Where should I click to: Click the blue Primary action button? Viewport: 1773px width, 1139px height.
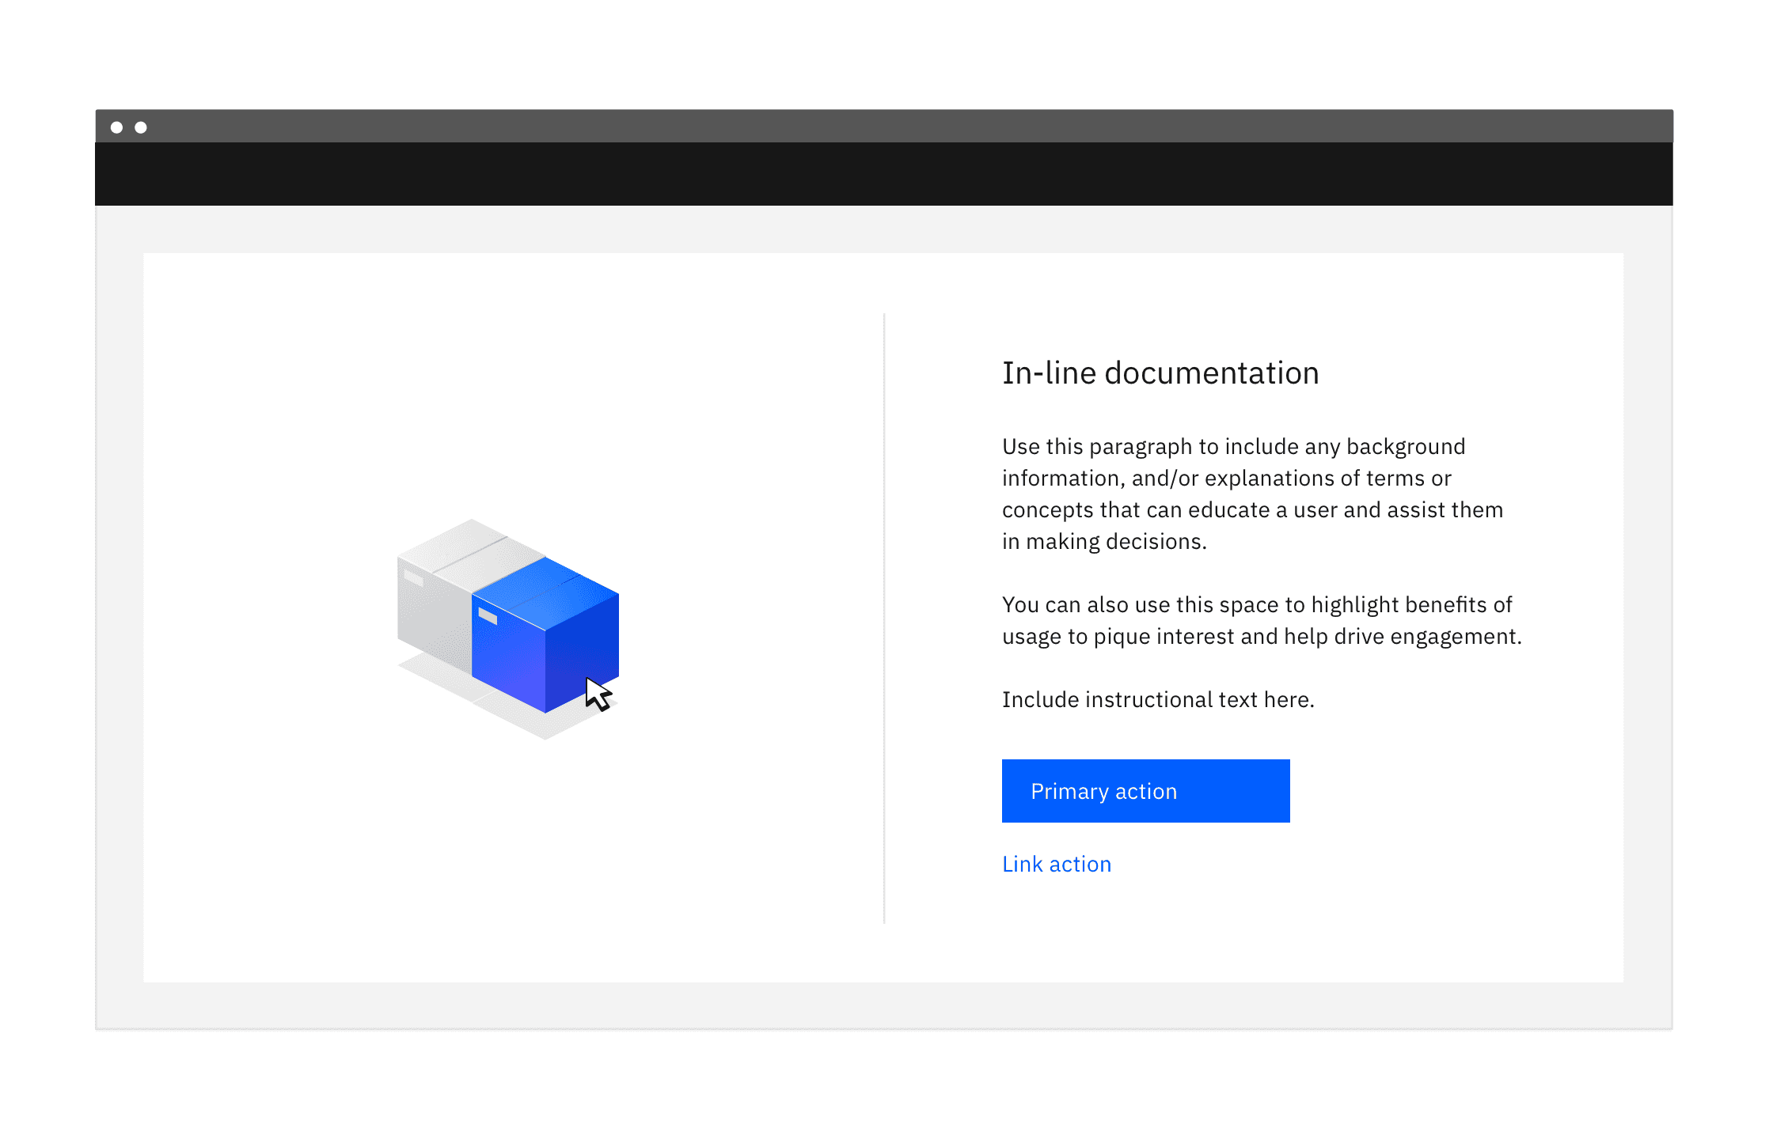click(x=1145, y=791)
